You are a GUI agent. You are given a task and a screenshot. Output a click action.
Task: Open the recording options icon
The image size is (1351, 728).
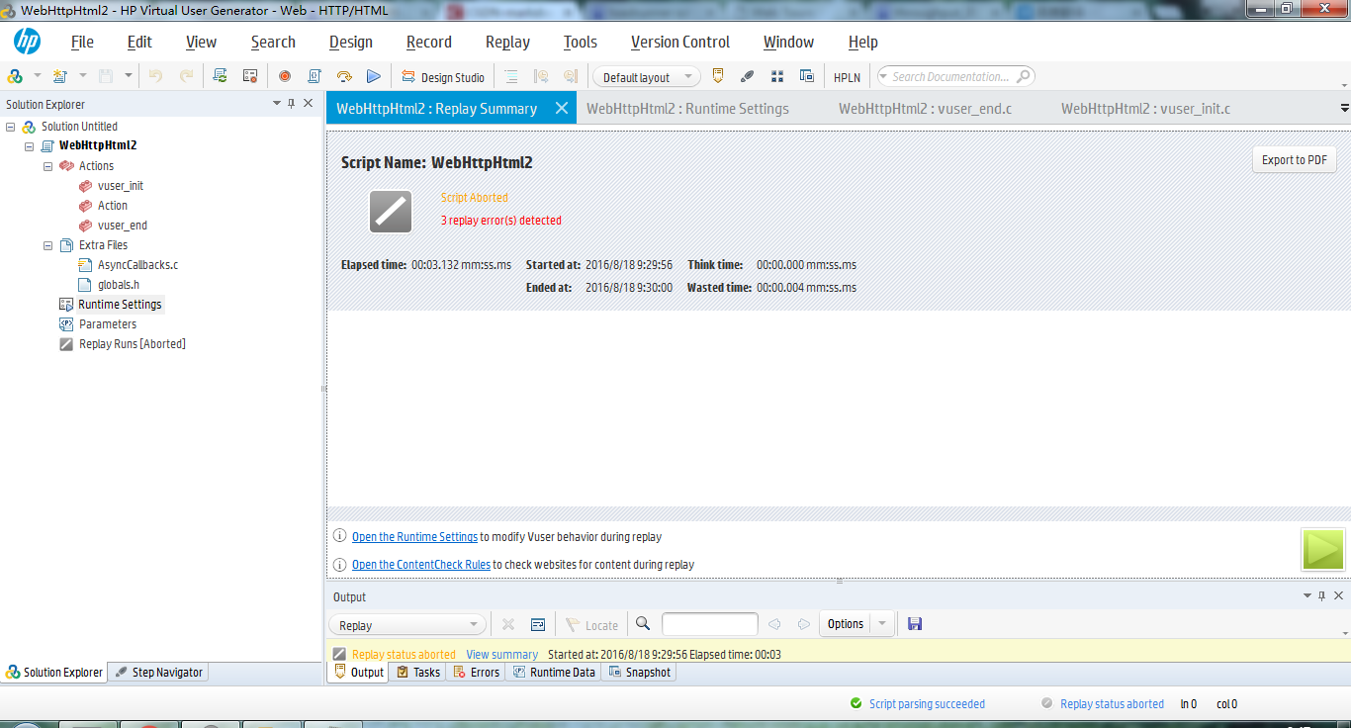pyautogui.click(x=250, y=76)
